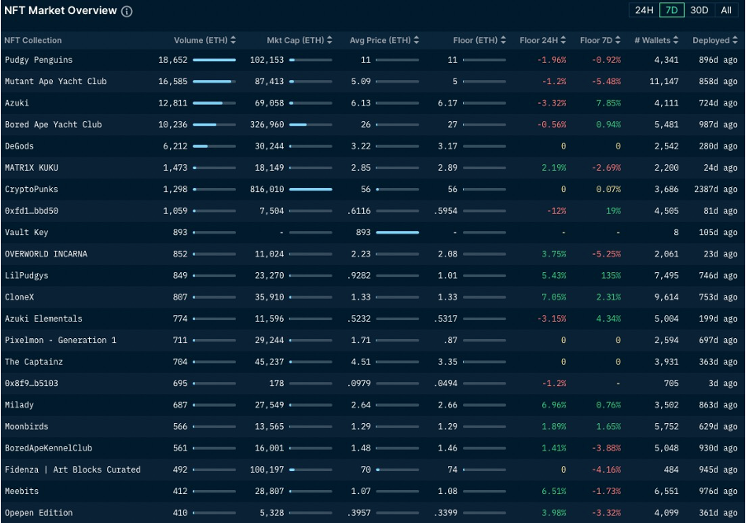Click Bored Ape Yacht Club volume bar
This screenshot has width=746, height=523.
pyautogui.click(x=215, y=125)
